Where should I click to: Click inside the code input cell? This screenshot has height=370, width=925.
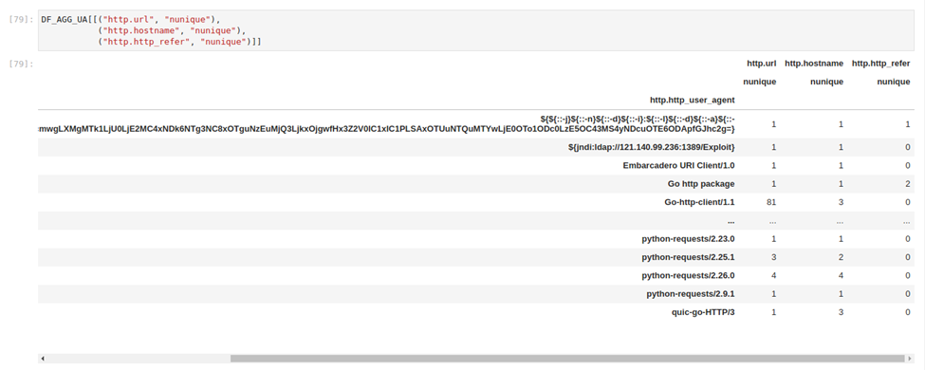click(476, 30)
